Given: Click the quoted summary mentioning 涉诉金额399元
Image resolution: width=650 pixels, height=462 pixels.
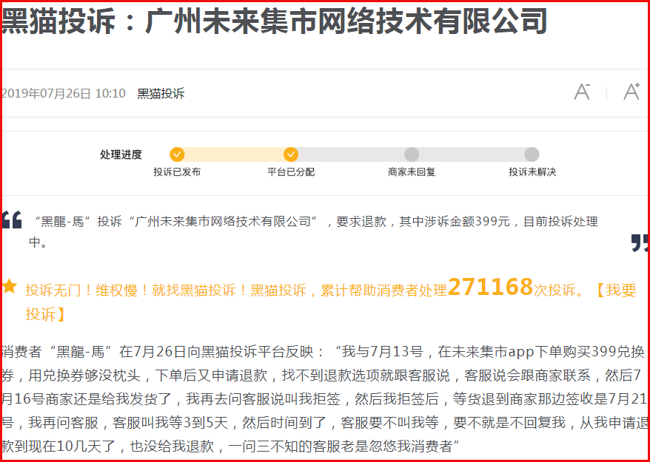Looking at the screenshot, I should pyautogui.click(x=313, y=232).
